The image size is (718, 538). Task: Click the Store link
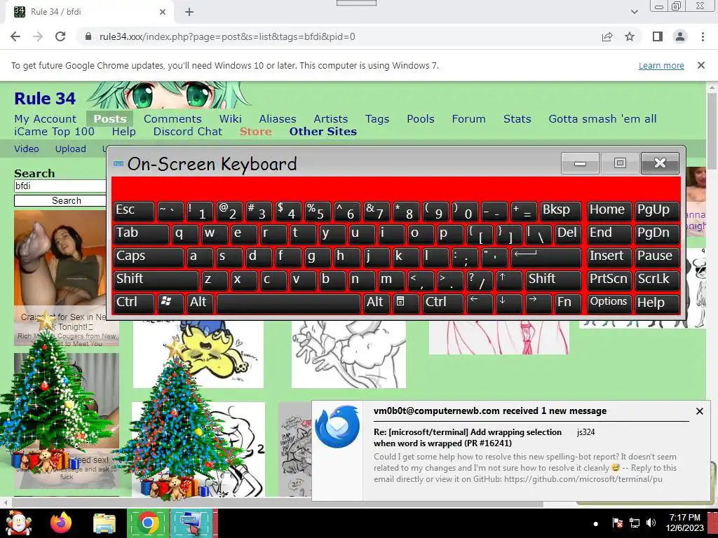[255, 132]
